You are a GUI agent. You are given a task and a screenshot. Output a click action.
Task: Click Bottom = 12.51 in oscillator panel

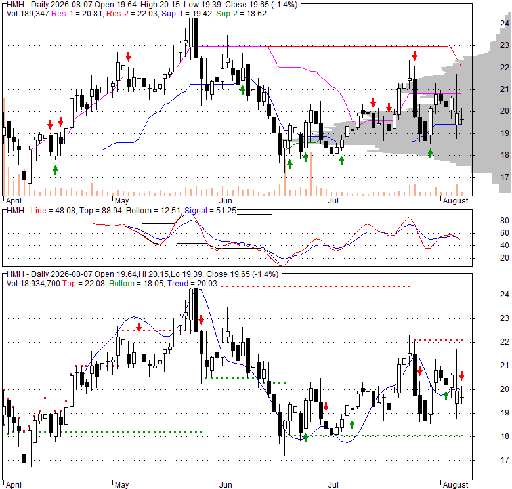click(153, 211)
